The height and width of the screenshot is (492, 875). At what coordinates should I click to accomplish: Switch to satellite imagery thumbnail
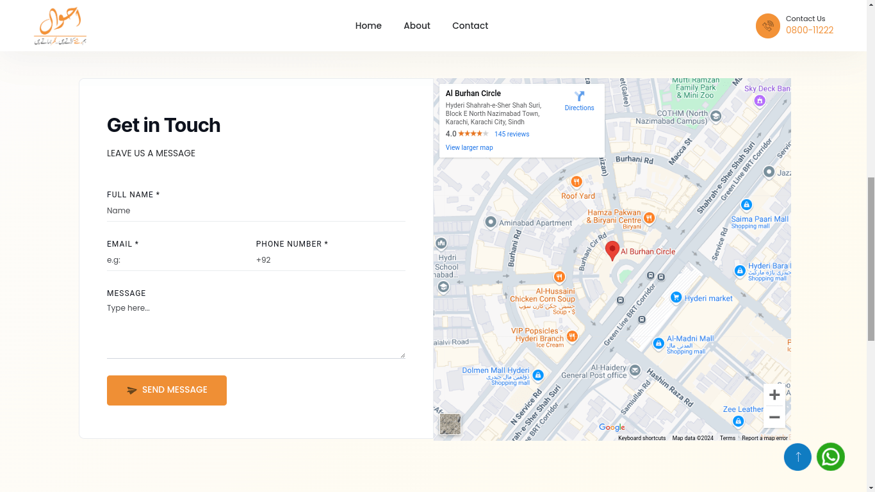click(x=450, y=424)
